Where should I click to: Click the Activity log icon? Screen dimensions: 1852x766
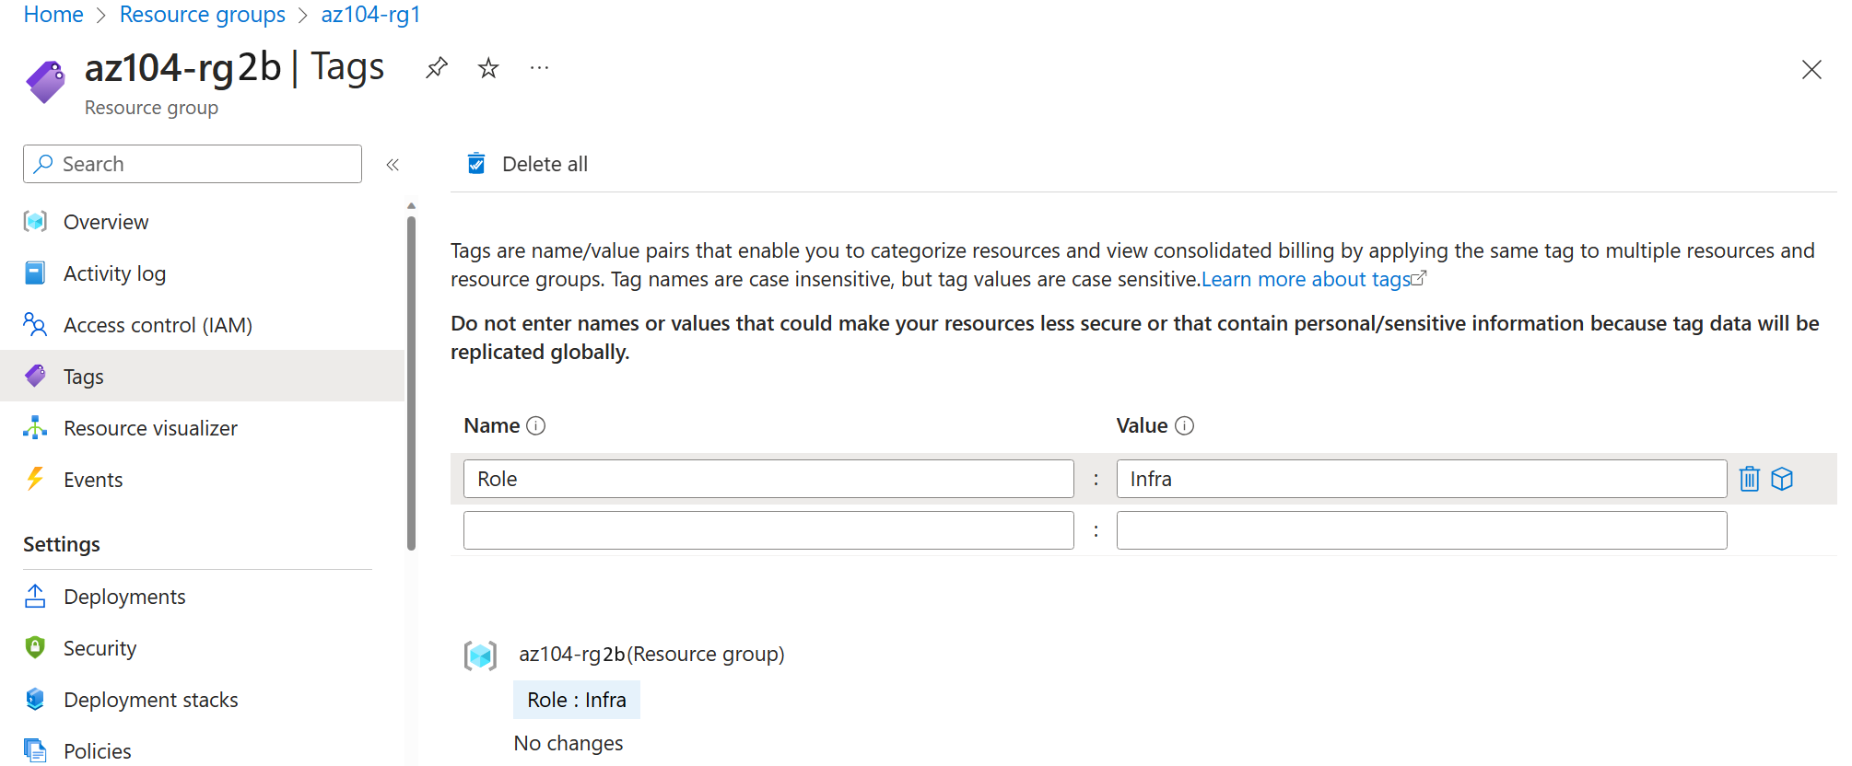(35, 273)
